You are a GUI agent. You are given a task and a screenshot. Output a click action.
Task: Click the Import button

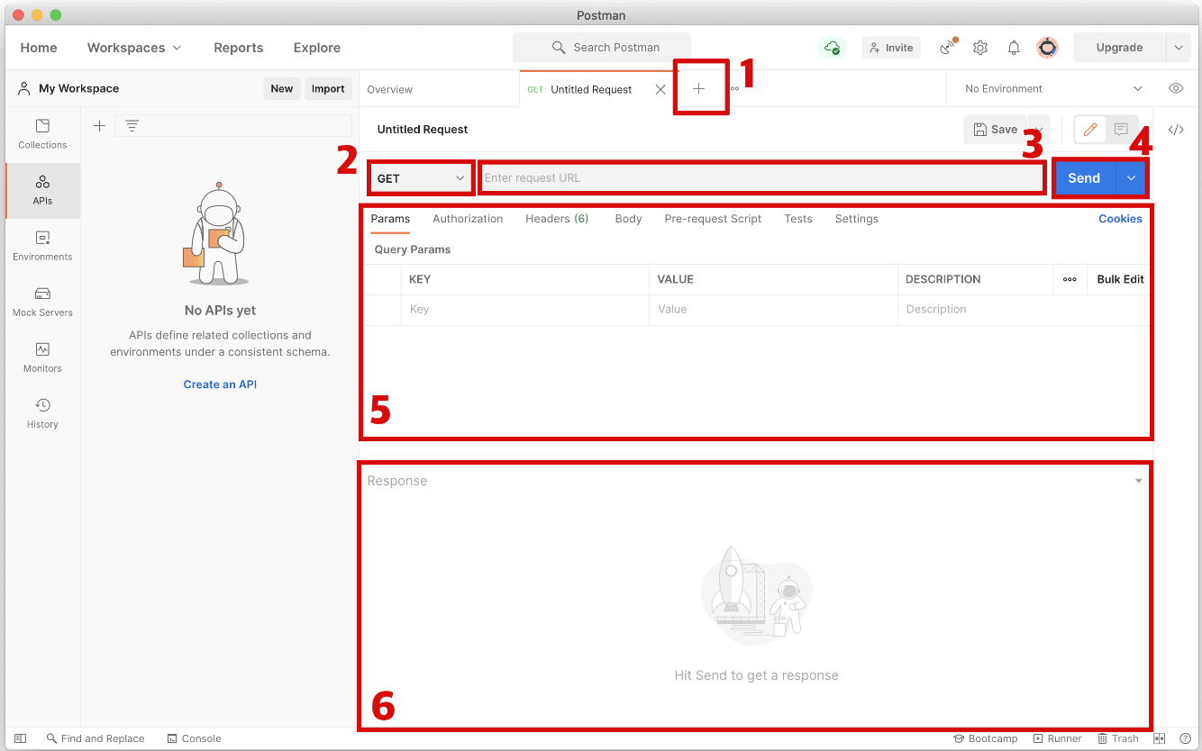click(x=328, y=88)
